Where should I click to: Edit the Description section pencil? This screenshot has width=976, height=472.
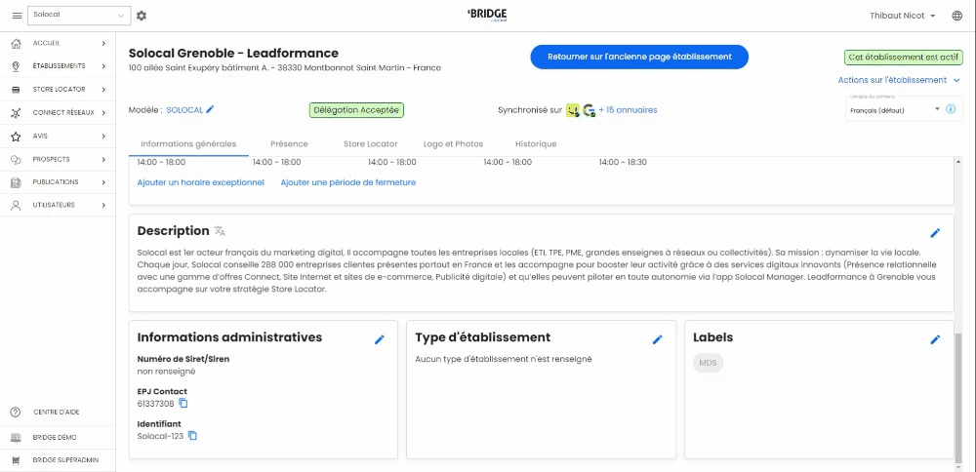(x=935, y=232)
